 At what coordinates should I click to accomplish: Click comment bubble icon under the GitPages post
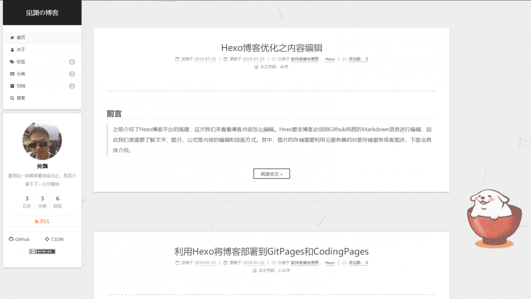coord(344,263)
